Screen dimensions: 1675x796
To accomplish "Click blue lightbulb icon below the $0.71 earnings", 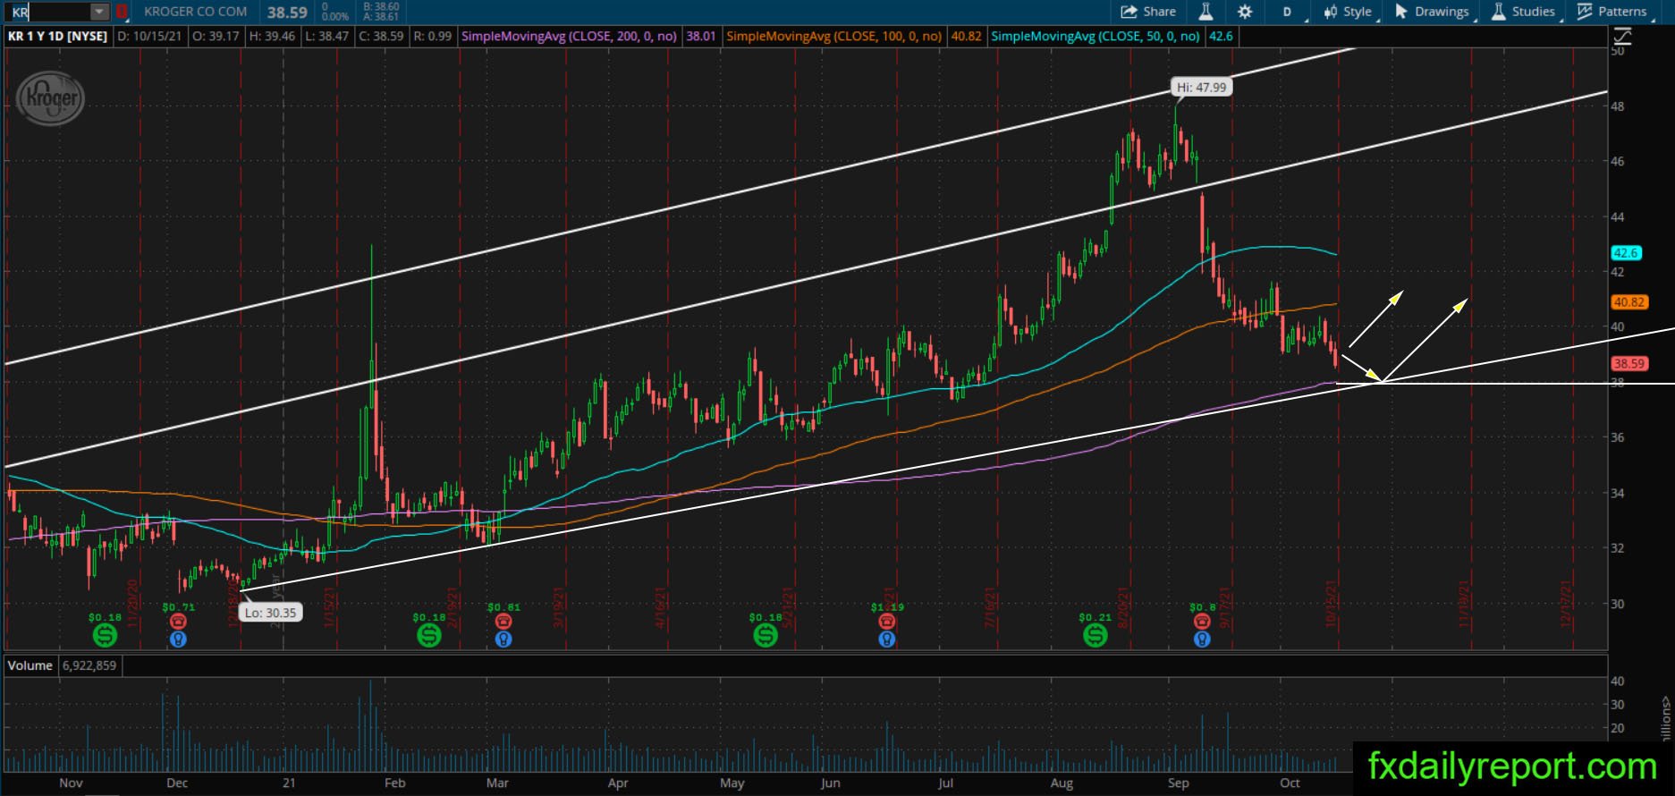I will pos(178,639).
